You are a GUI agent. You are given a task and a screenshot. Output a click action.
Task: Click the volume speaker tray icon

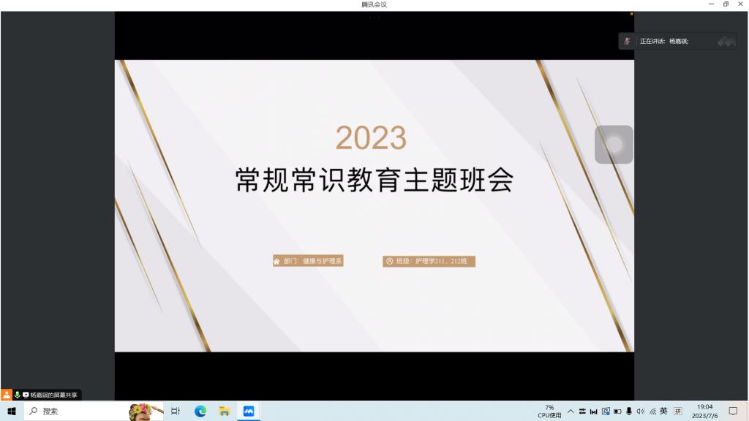[641, 411]
